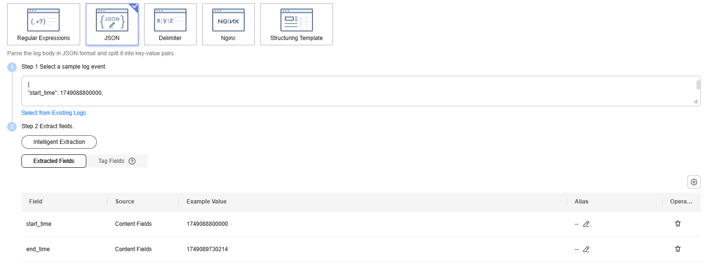Delete the end_time field row

[678, 249]
